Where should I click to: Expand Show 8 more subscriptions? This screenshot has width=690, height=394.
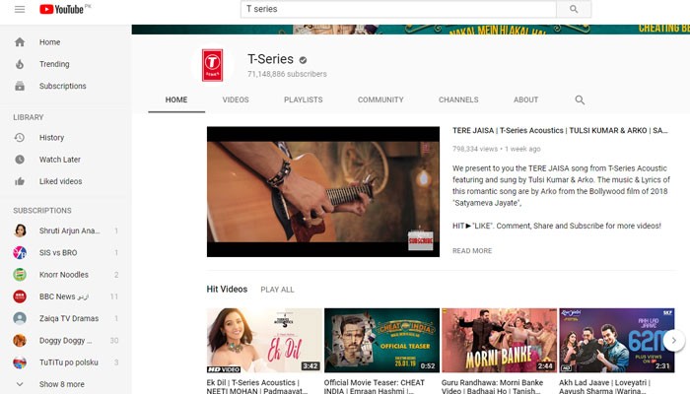[x=61, y=384]
